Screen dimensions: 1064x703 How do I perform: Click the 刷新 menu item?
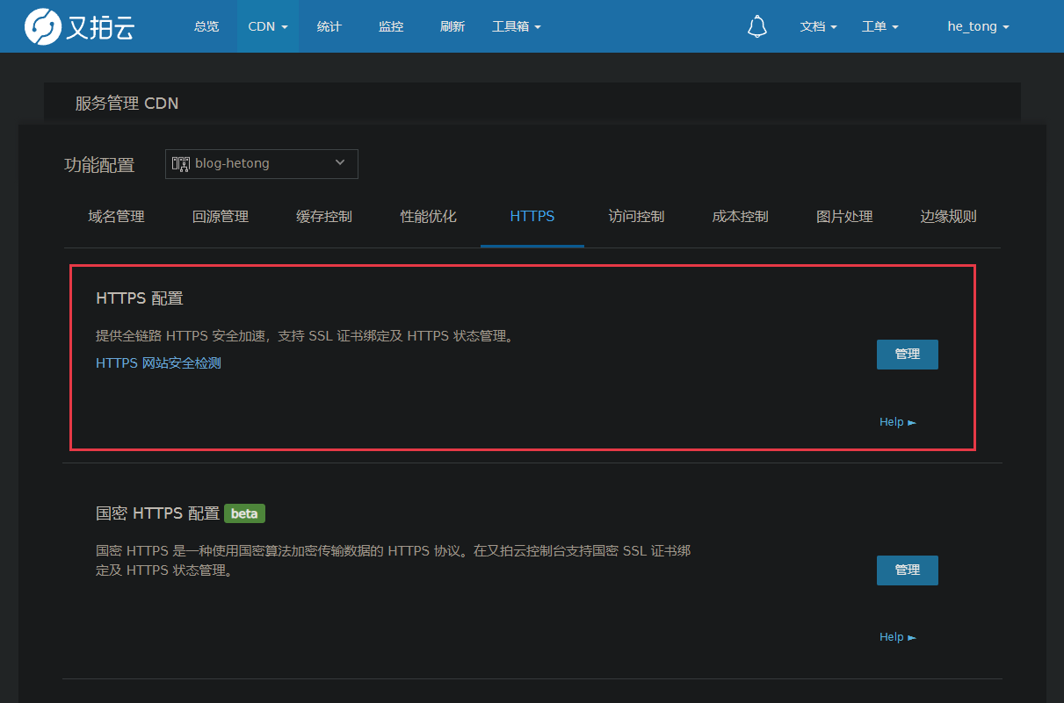pos(452,26)
